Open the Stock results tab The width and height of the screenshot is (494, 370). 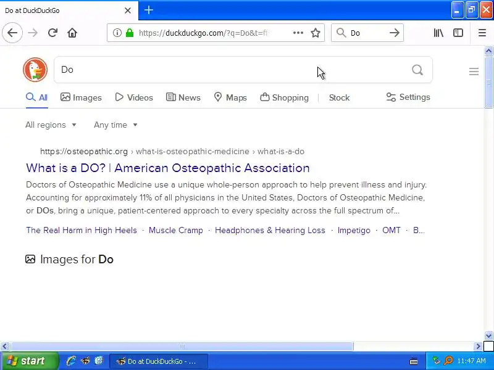(x=339, y=97)
